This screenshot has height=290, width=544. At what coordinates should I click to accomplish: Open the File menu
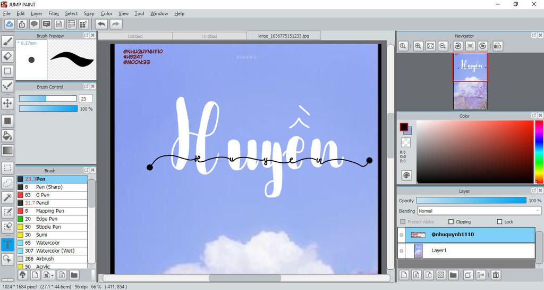pyautogui.click(x=6, y=13)
